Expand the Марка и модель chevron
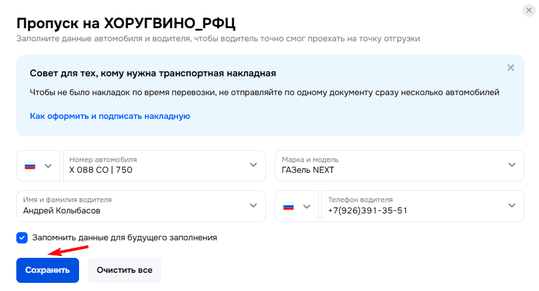 coord(512,165)
